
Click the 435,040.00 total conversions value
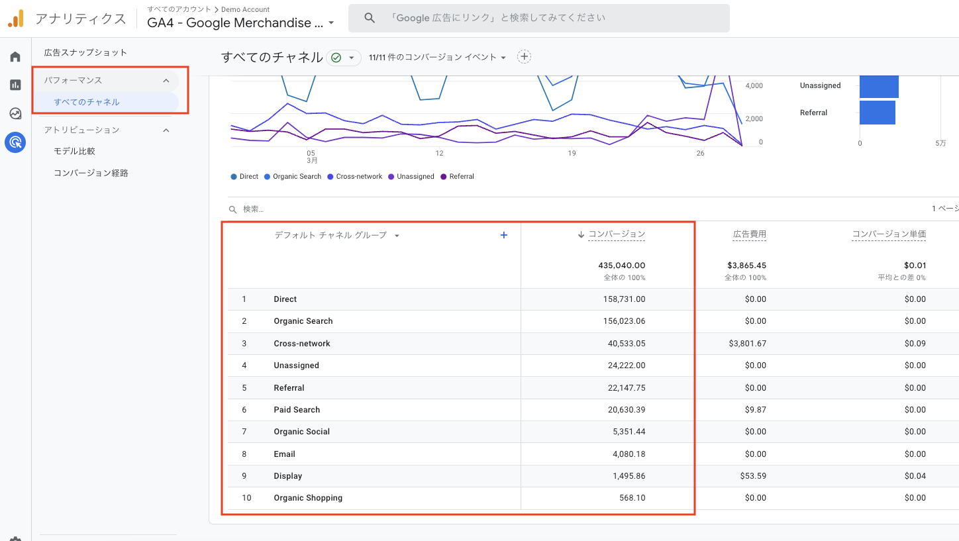coord(622,266)
